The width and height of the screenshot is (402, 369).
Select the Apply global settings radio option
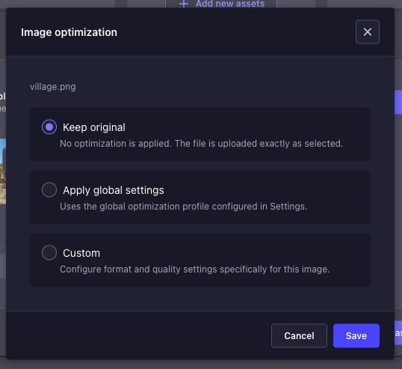(x=49, y=190)
